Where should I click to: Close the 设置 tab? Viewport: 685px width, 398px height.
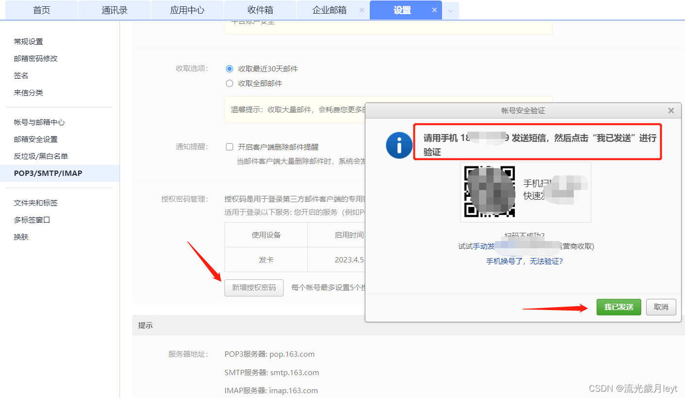434,10
